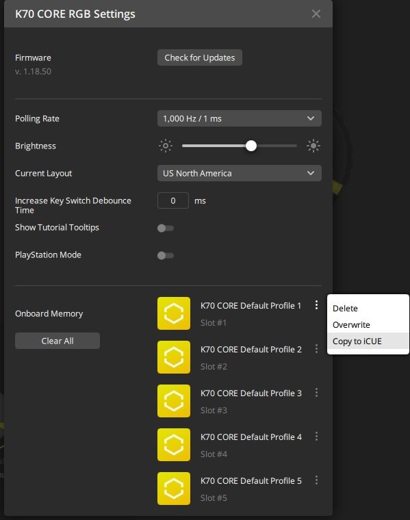Click the high brightness sun icon
The height and width of the screenshot is (520, 410).
[313, 146]
